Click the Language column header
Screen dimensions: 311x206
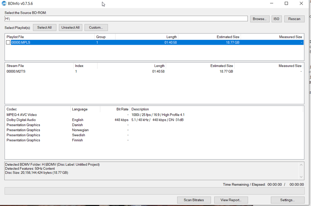coord(85,109)
